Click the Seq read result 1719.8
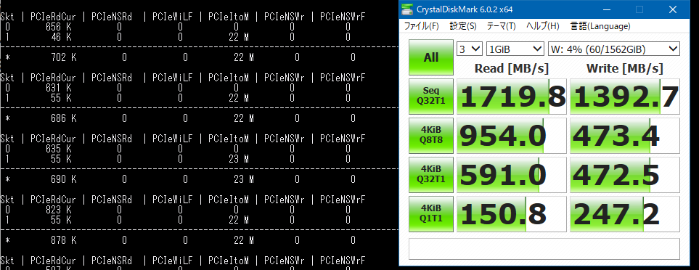The height and width of the screenshot is (270, 699). 512,97
